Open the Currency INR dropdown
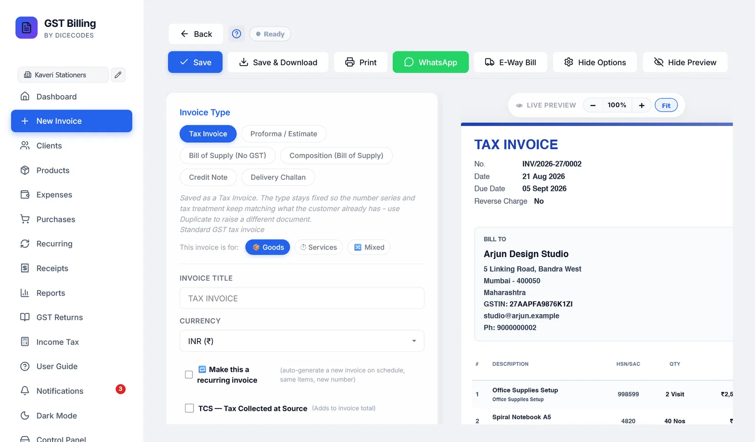Screen dimensions: 755x442 (302, 341)
